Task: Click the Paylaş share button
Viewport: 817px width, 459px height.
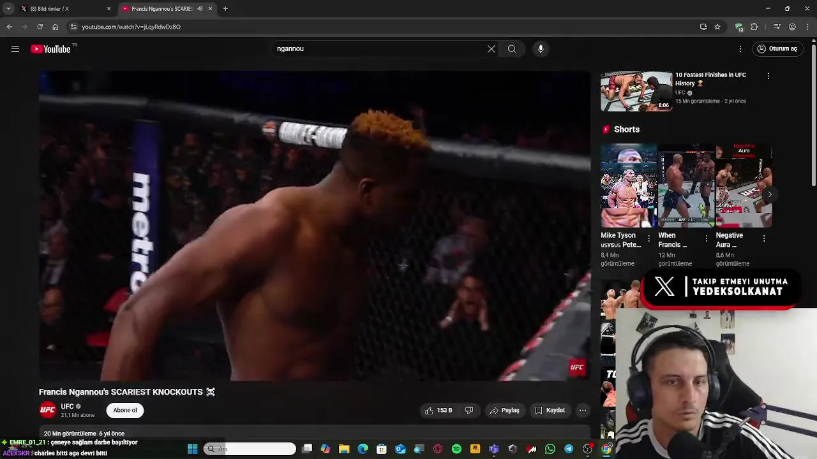Action: (504, 411)
